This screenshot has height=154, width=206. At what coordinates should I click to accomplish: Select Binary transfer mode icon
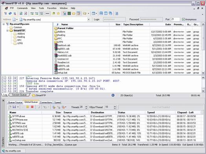[x=36, y=13]
